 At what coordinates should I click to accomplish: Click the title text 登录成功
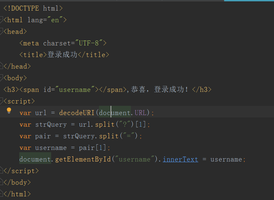point(62,55)
